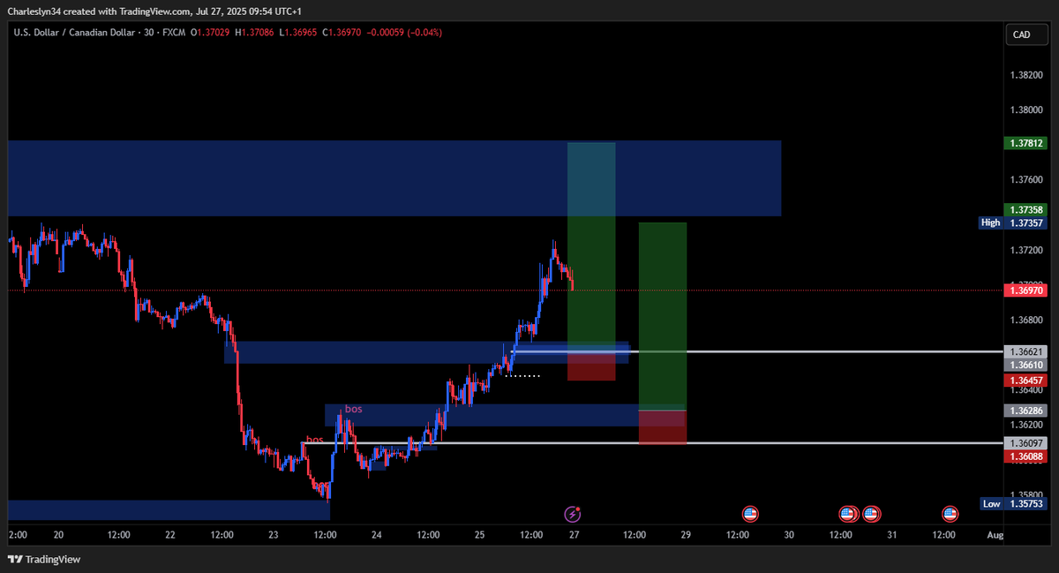
Task: Select the large blue supply zone rectangle at top
Action: pos(394,178)
